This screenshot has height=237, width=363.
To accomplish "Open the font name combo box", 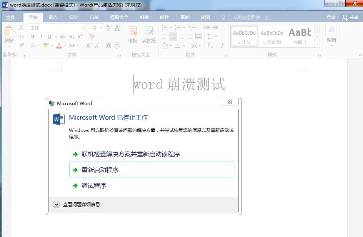I will pos(57,28).
